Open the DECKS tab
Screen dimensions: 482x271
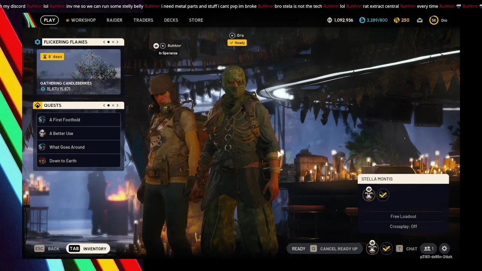tap(171, 20)
